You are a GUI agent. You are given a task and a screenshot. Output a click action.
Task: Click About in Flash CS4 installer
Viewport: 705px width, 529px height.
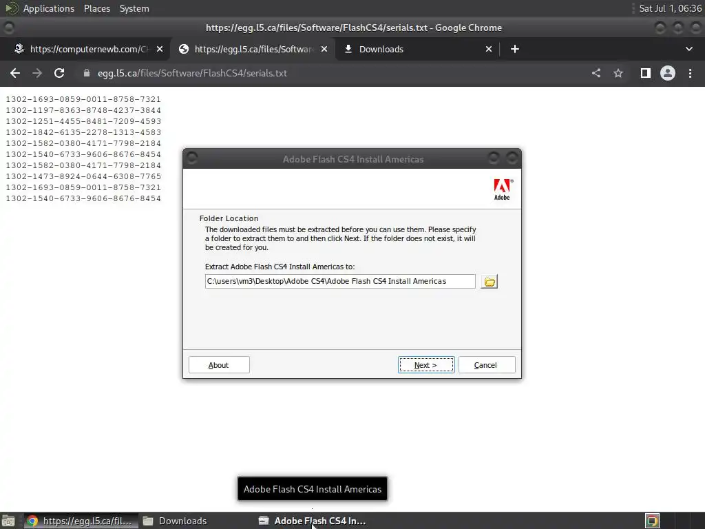pyautogui.click(x=219, y=365)
